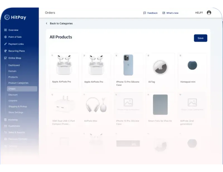Open Store Settings submenu item
Image resolution: width=223 pixels, height=172 pixels.
click(x=16, y=112)
